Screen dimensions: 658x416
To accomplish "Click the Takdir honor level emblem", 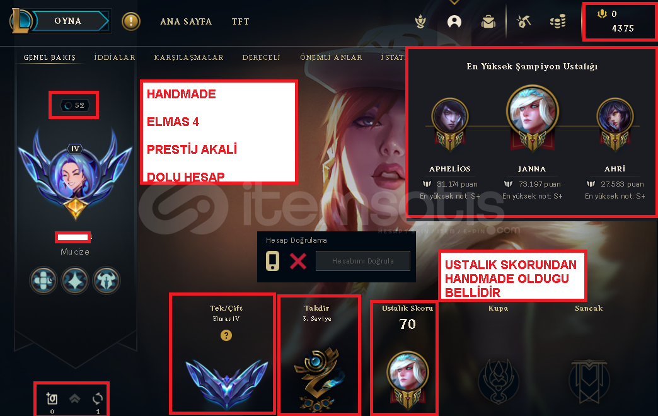I will coord(319,378).
